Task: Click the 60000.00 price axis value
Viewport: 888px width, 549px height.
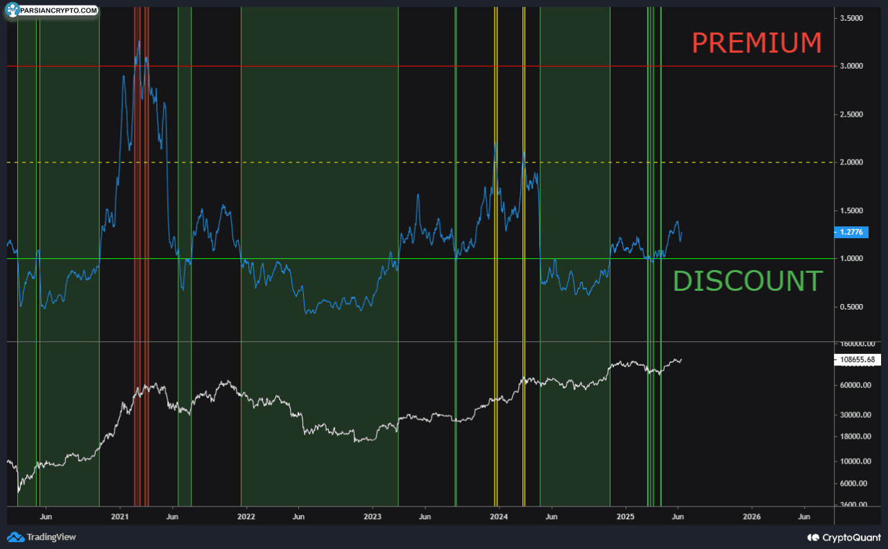Action: (x=854, y=385)
